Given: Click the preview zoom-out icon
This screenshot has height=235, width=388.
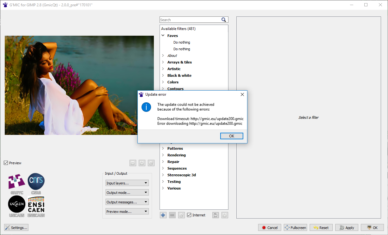Looking at the screenshot, I should pos(133,163).
